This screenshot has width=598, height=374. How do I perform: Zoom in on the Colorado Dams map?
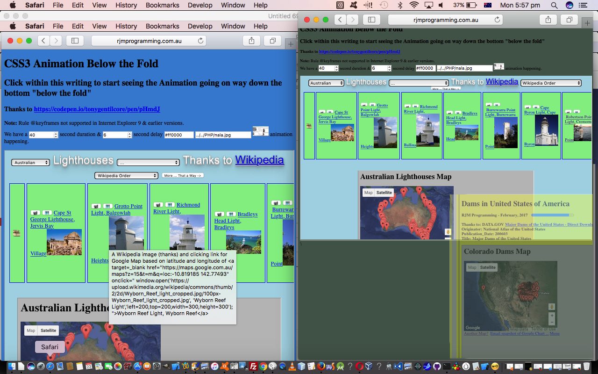click(x=552, y=316)
